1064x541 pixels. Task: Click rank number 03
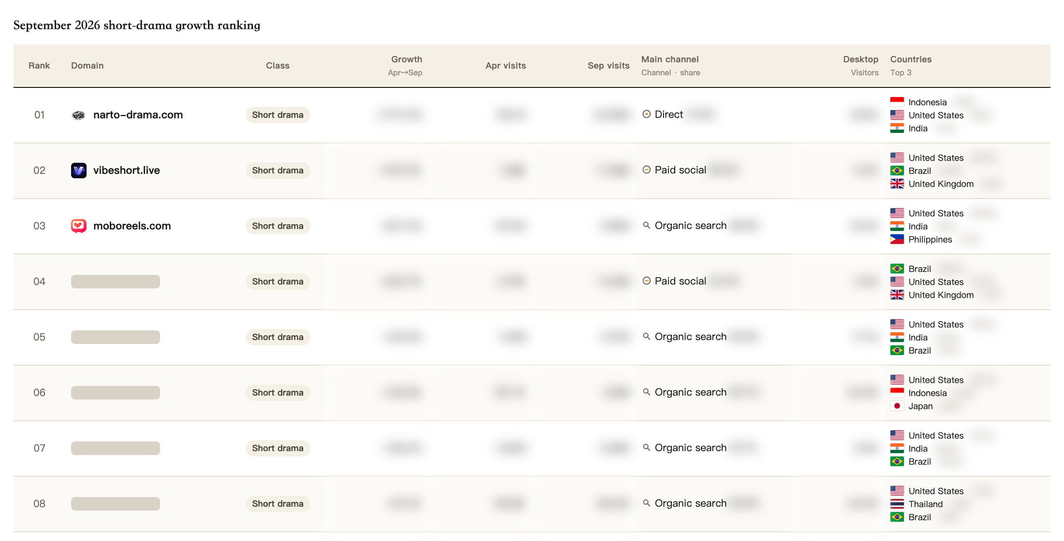click(39, 226)
